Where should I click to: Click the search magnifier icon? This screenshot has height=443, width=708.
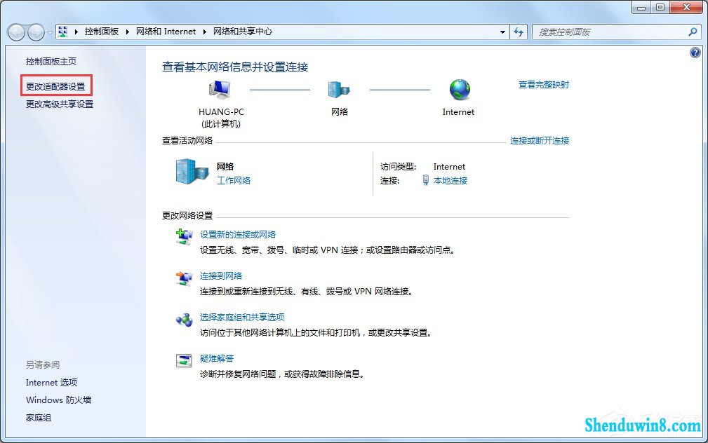click(693, 32)
